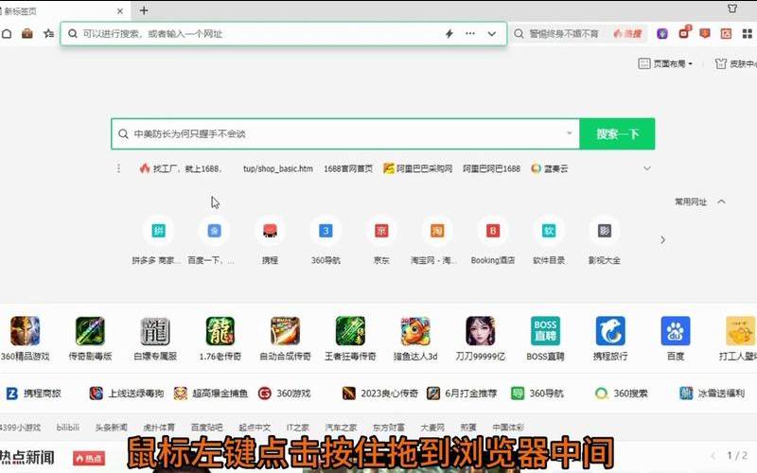Open the 6月打金推荐 link
Image resolution: width=757 pixels, height=473 pixels.
pos(462,394)
